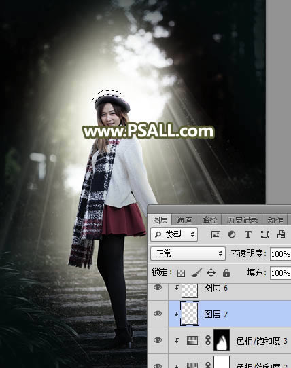291x368 pixels.
Task: Click the lock position move icon
Action: coord(211,273)
